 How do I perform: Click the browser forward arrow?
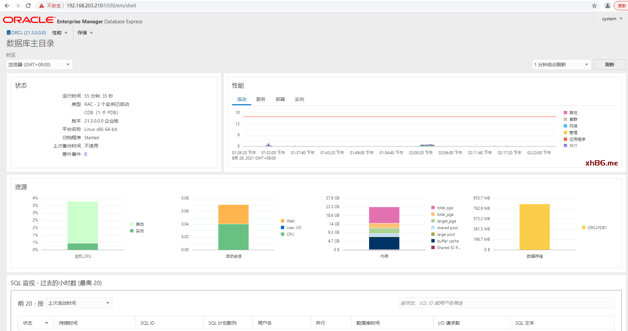(18, 6)
